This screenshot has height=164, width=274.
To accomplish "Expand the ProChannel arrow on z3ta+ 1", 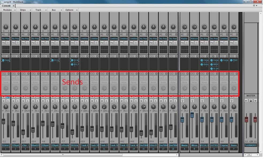I will [28, 35].
